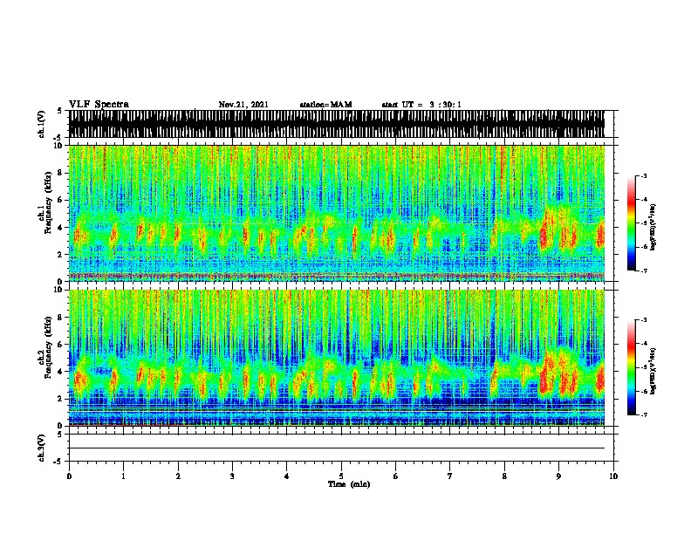
Task: Select the ch.1 color bar "log(PSD)" unit label
Action: (x=653, y=227)
